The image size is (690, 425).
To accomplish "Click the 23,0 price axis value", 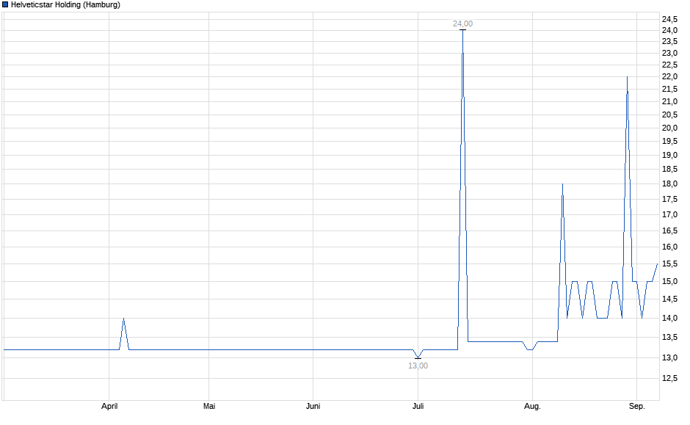I will (669, 54).
